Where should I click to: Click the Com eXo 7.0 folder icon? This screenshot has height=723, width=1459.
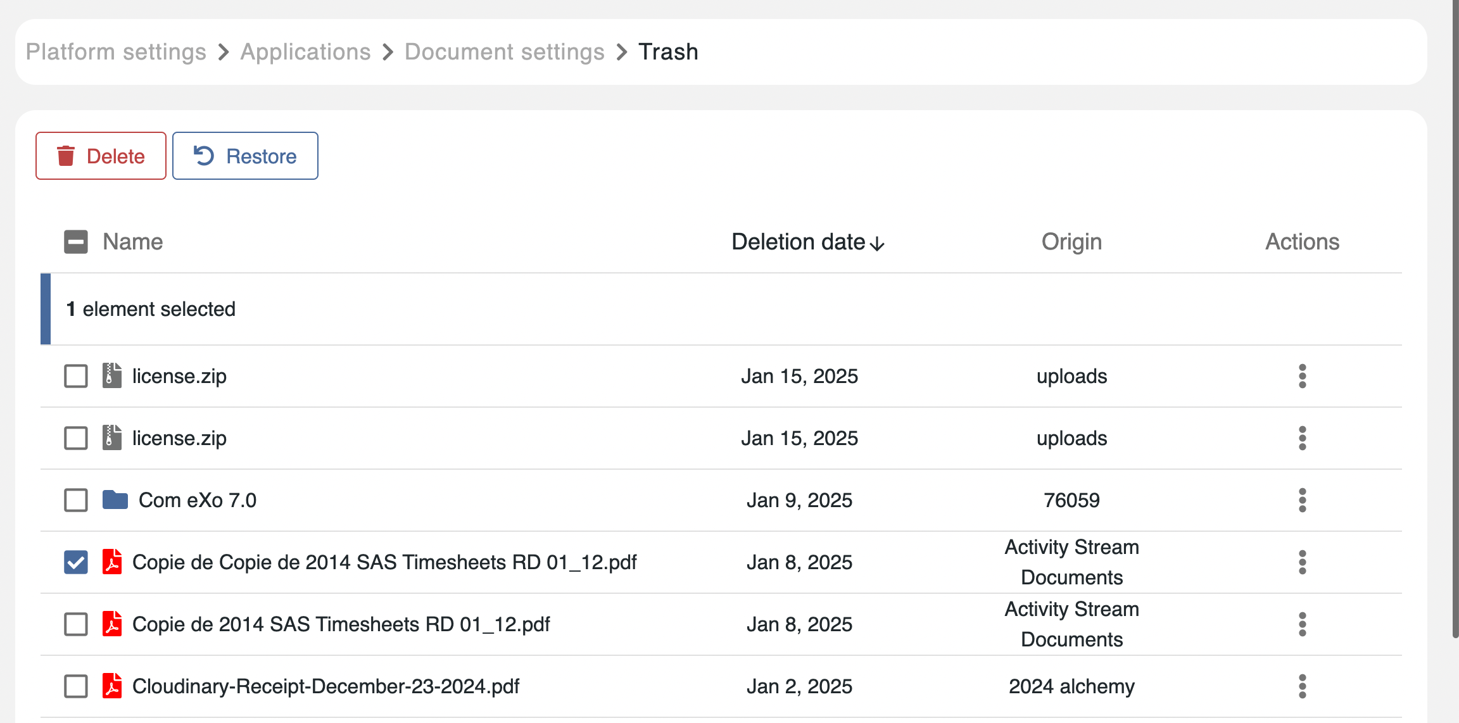pyautogui.click(x=115, y=500)
